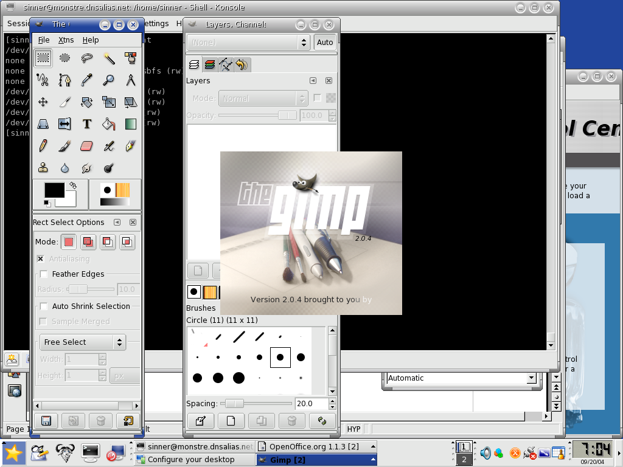The image size is (623, 467).
Task: Choose the Fuzzy Select magic wand tool
Action: point(109,58)
